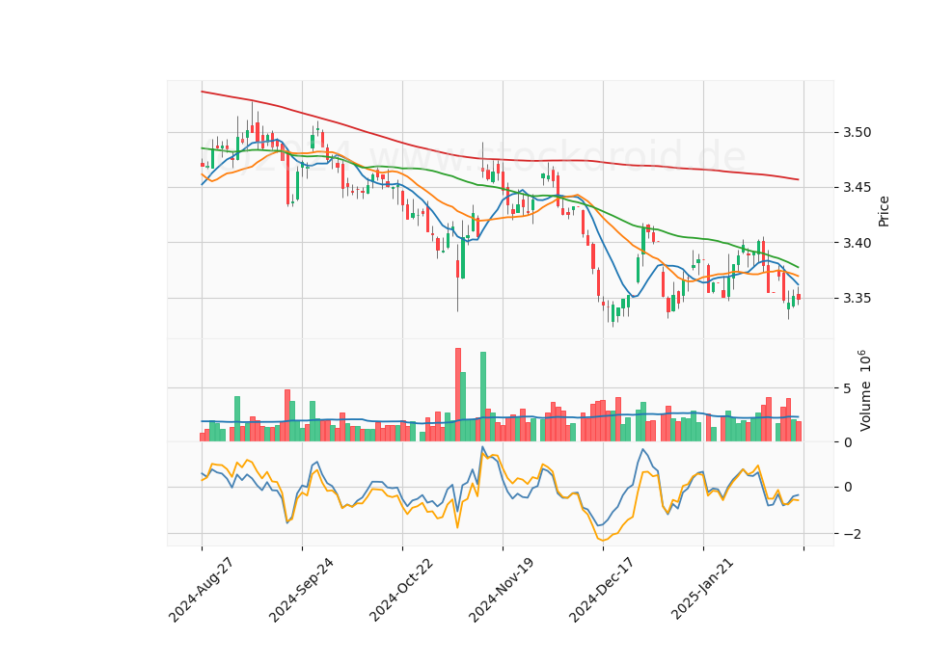Image resolution: width=926 pixels, height=665 pixels.
Task: Click the 3.40 price axis value
Action: [857, 243]
